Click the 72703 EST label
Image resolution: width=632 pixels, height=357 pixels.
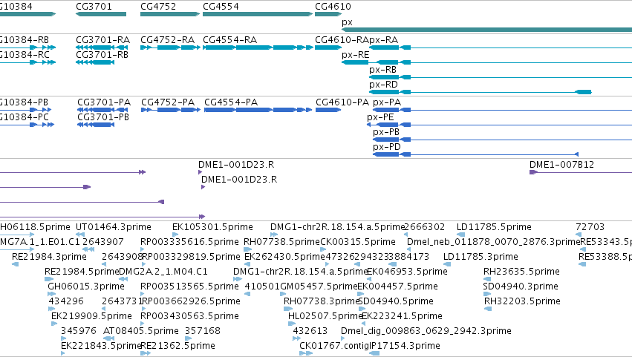point(590,227)
